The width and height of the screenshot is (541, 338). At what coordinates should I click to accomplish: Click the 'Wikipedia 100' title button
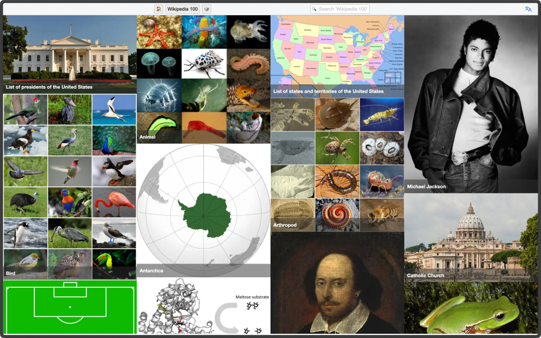(x=182, y=9)
